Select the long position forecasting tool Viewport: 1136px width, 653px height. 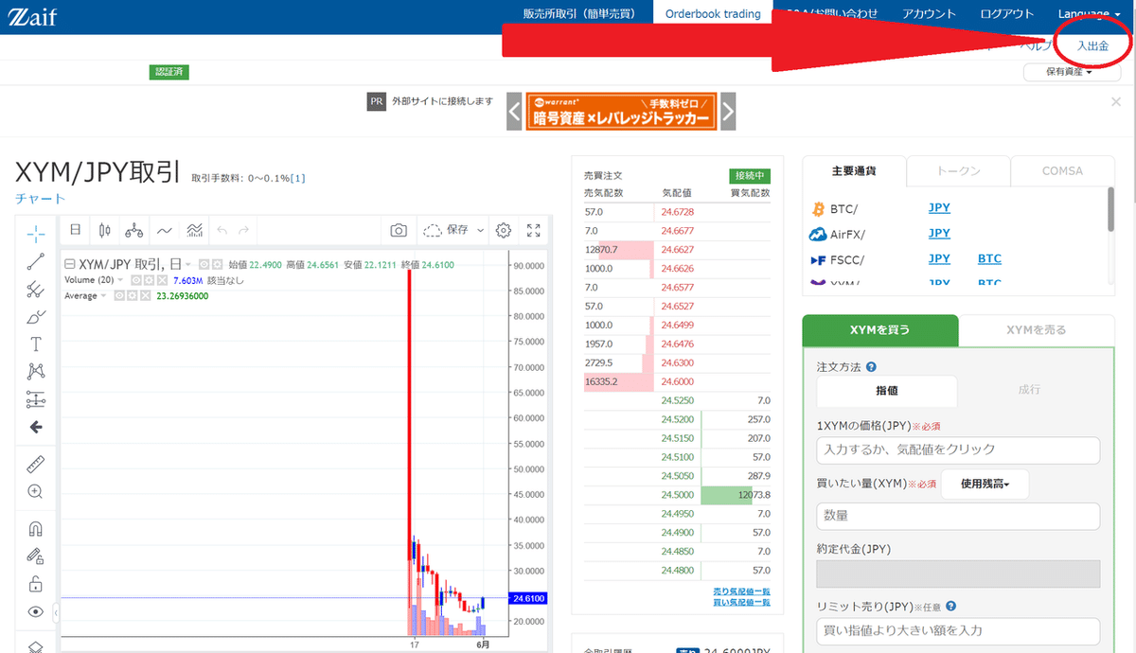click(36, 398)
